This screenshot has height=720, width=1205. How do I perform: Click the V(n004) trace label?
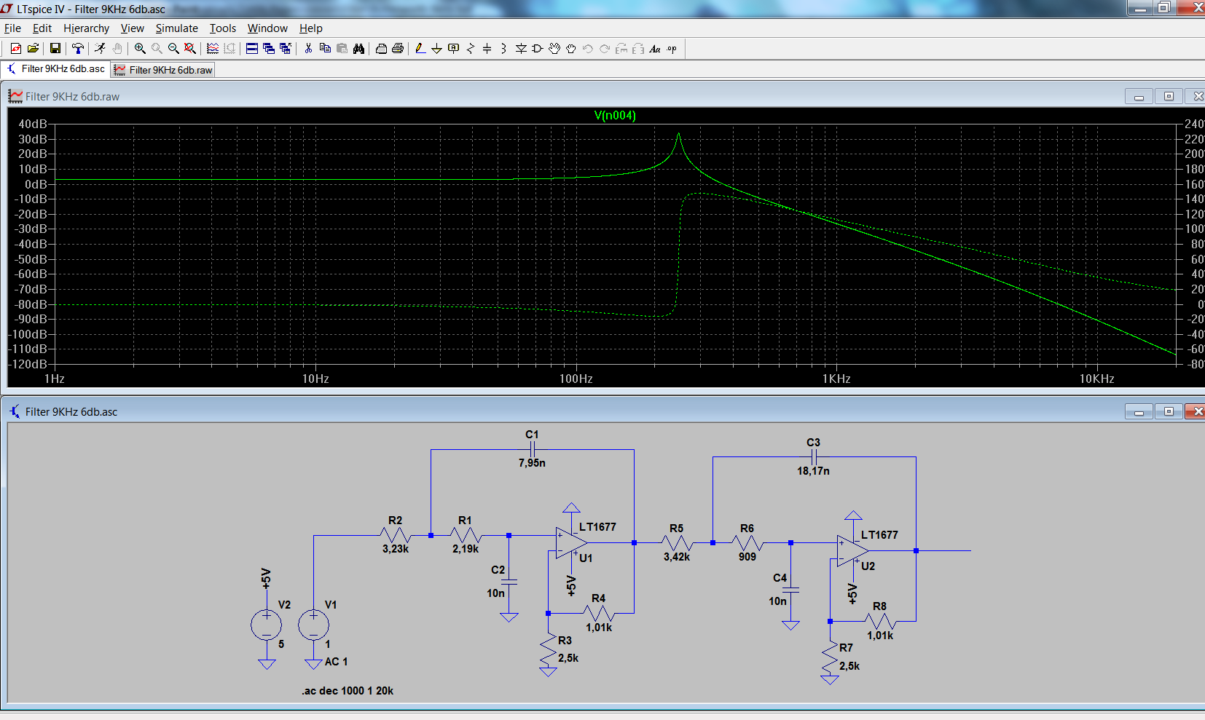pos(615,115)
